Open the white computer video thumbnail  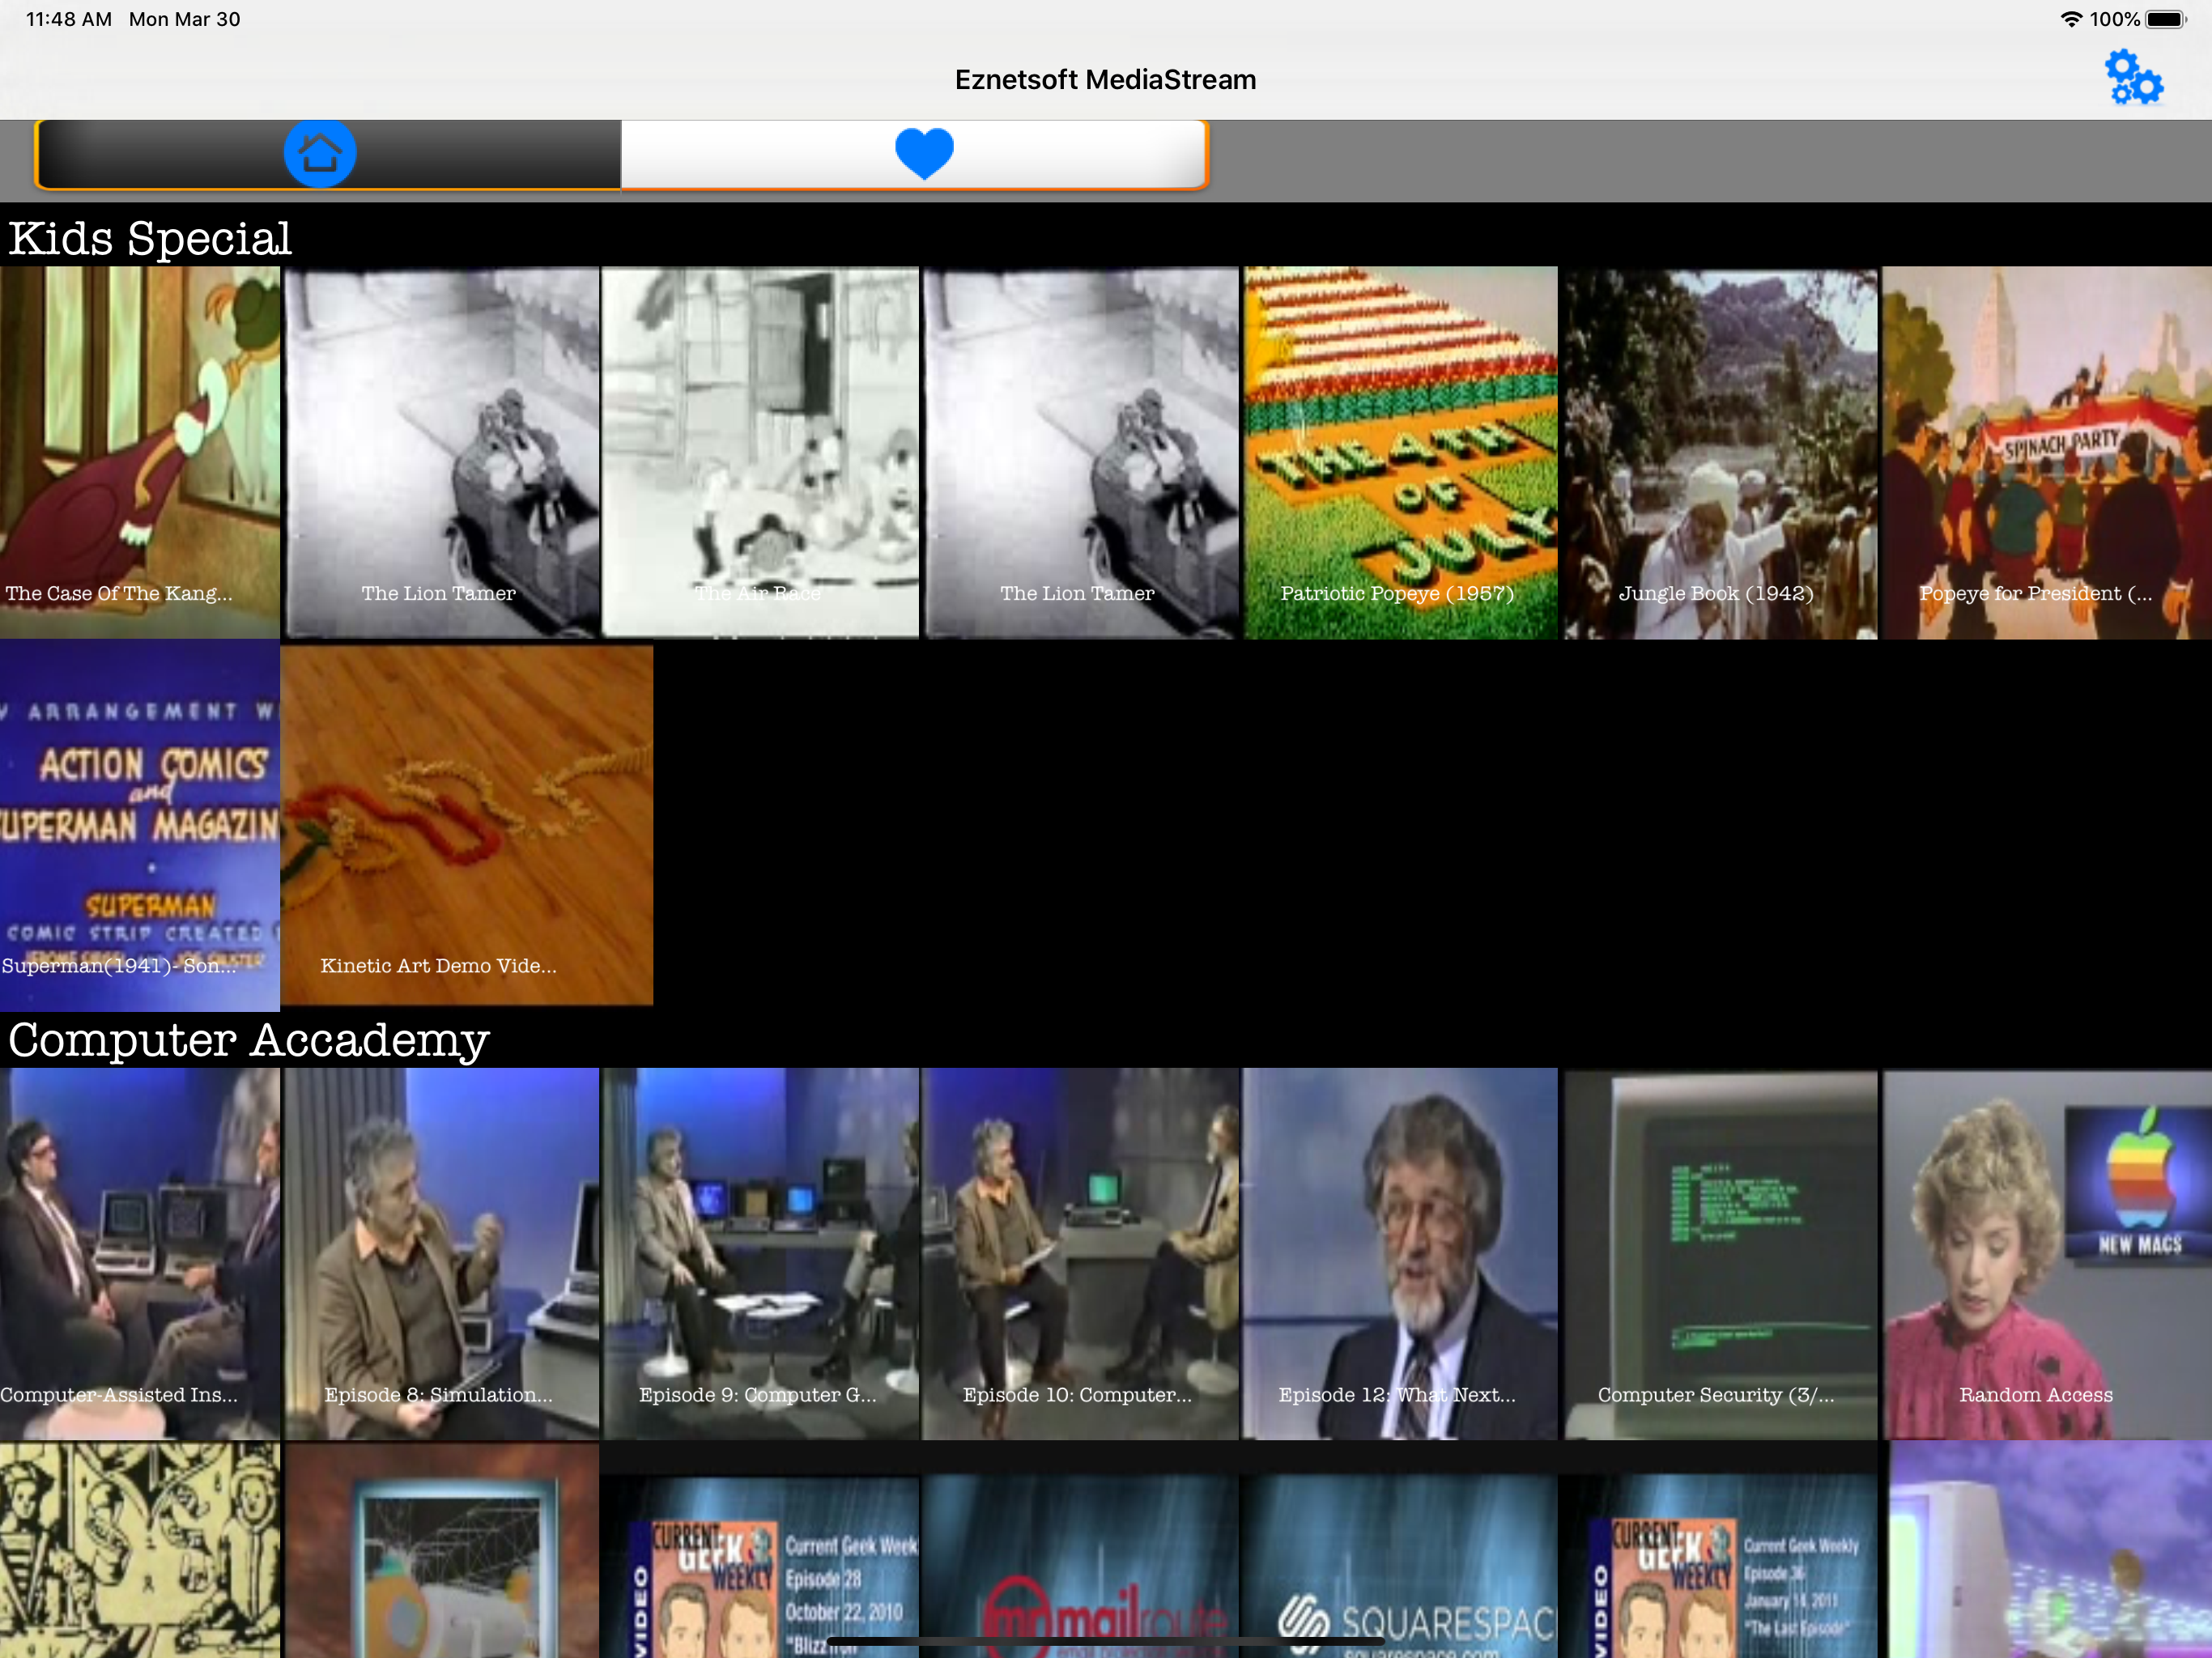tap(2046, 1550)
